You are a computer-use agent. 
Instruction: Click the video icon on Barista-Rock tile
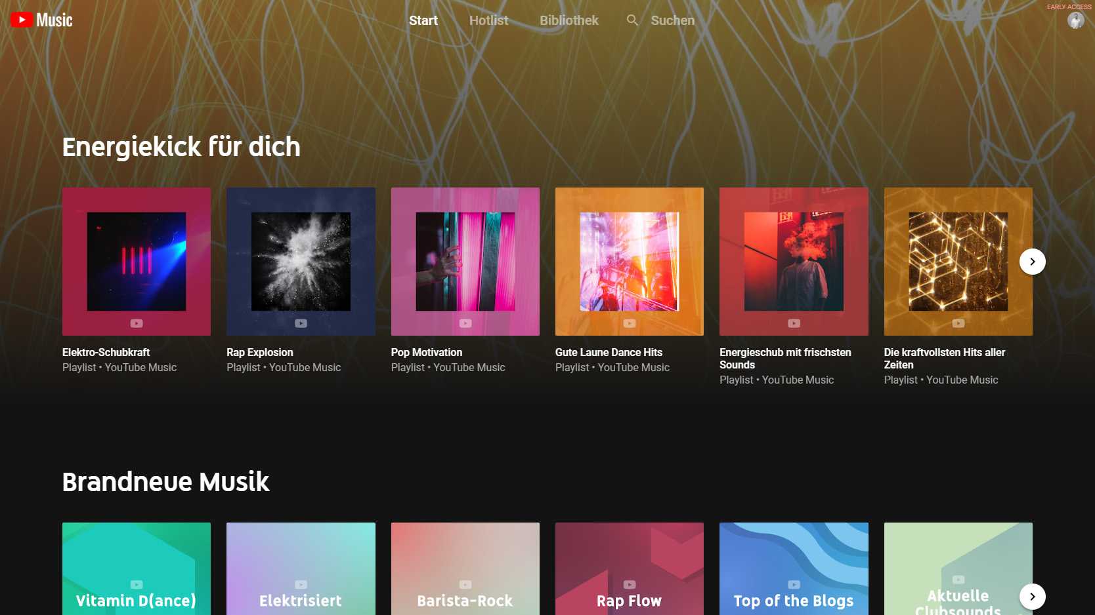click(x=465, y=584)
